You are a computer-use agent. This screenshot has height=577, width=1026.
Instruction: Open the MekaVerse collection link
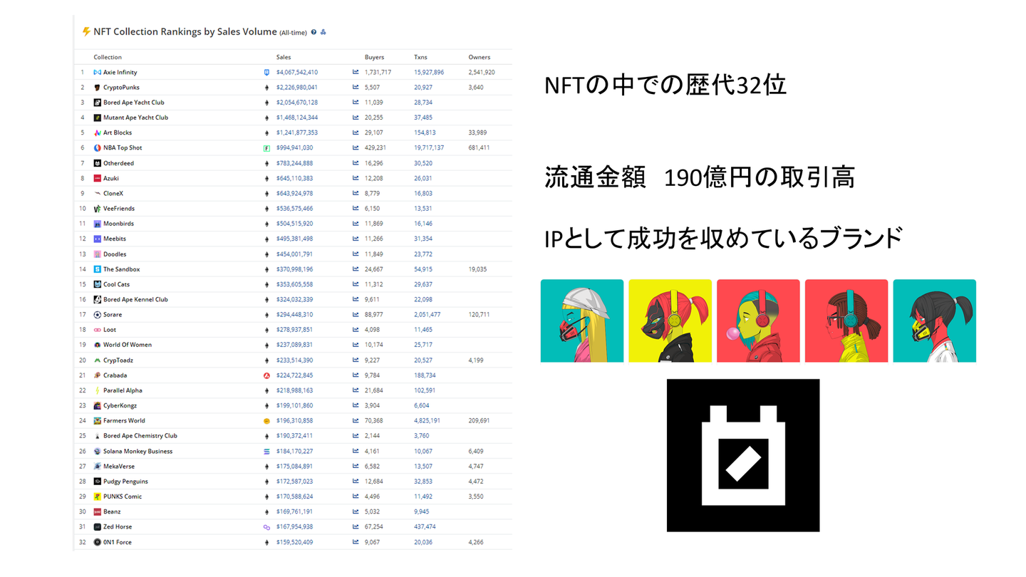(x=119, y=467)
